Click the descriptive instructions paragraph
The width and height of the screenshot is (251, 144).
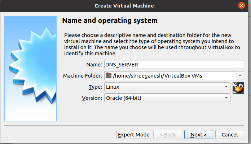152,44
